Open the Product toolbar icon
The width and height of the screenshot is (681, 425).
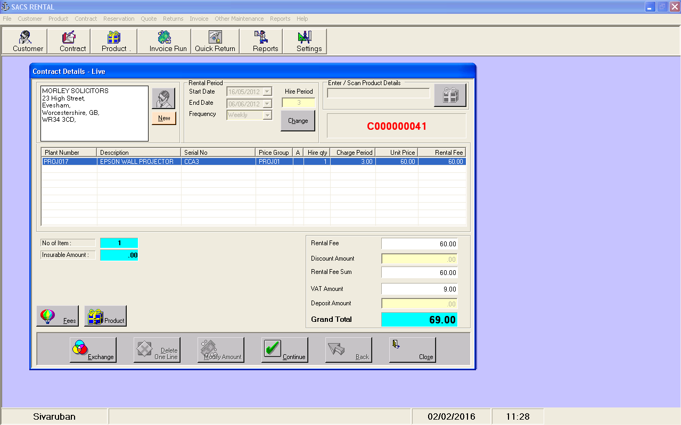point(113,41)
